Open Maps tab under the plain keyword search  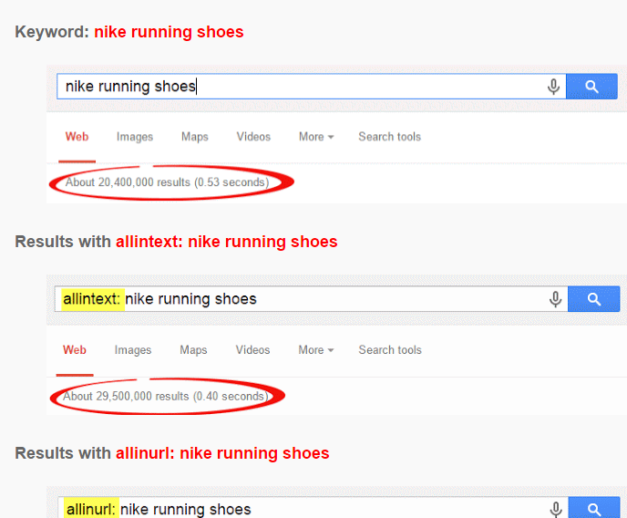[195, 137]
